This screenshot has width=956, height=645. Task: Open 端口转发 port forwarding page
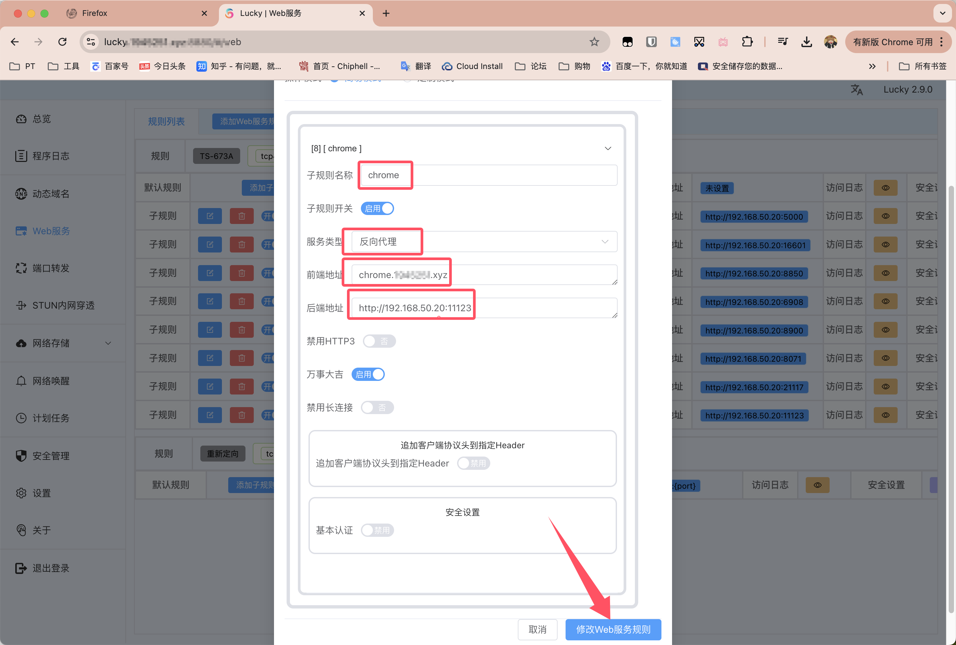[x=42, y=268]
